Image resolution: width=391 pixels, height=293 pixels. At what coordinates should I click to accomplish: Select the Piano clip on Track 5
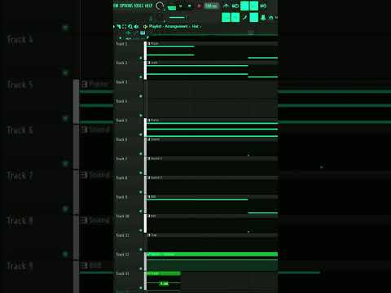[x=212, y=128]
